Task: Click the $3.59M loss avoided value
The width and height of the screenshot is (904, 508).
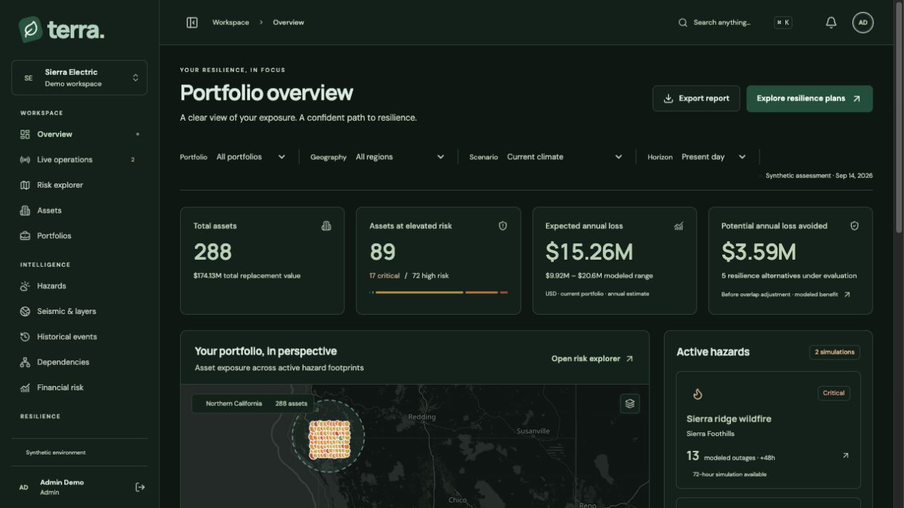Action: [x=758, y=252]
